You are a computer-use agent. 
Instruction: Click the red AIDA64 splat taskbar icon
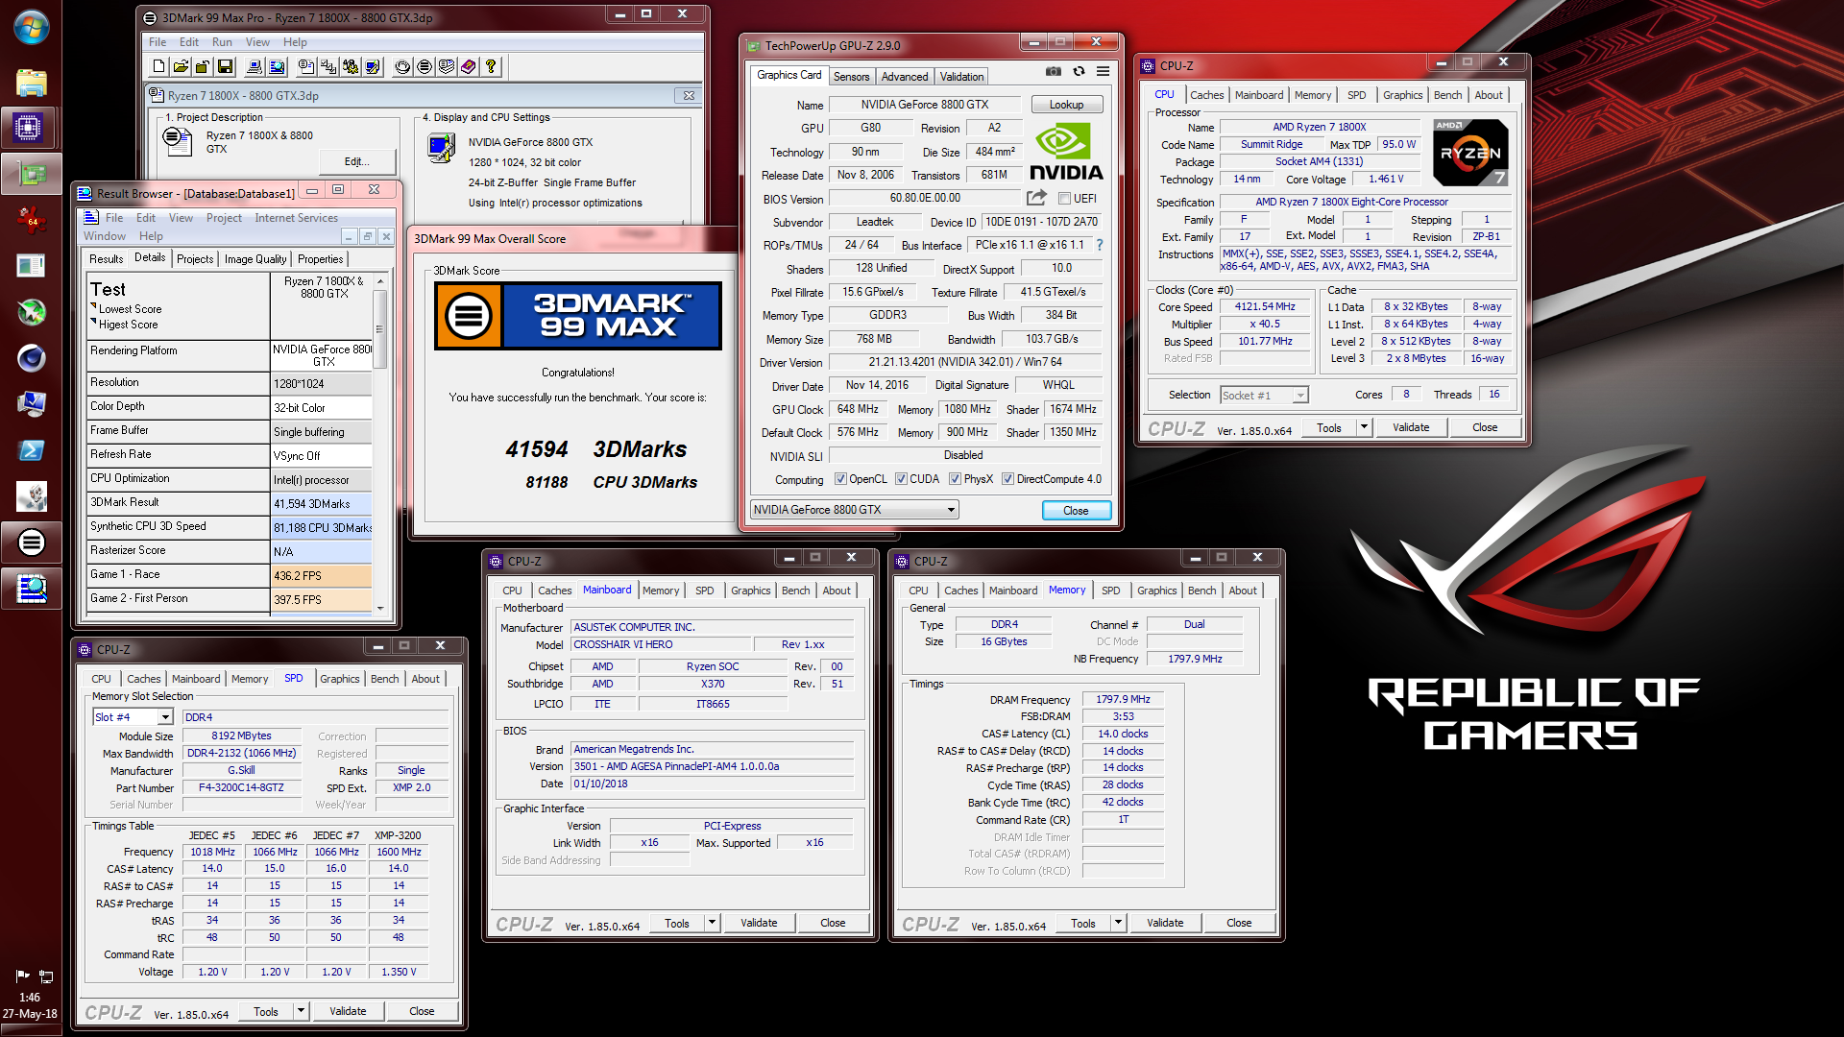click(32, 220)
